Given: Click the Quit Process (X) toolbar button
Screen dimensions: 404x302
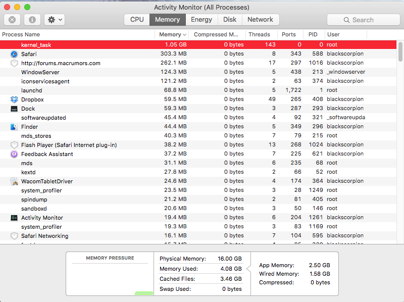Looking at the screenshot, I should tap(12, 20).
